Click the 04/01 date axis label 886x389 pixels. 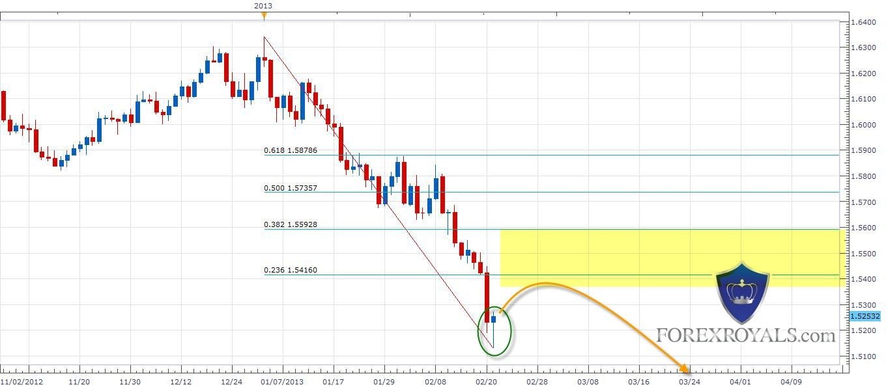point(741,381)
